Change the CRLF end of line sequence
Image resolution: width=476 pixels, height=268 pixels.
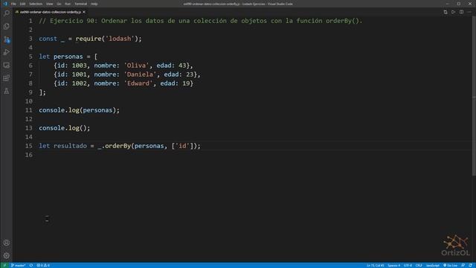coord(419,265)
